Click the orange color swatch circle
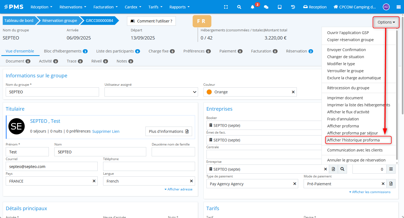The image size is (404, 218). [209, 92]
